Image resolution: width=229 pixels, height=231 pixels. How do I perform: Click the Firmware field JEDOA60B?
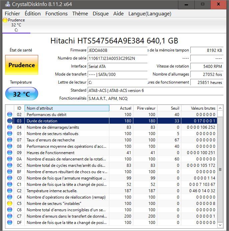coord(118,50)
